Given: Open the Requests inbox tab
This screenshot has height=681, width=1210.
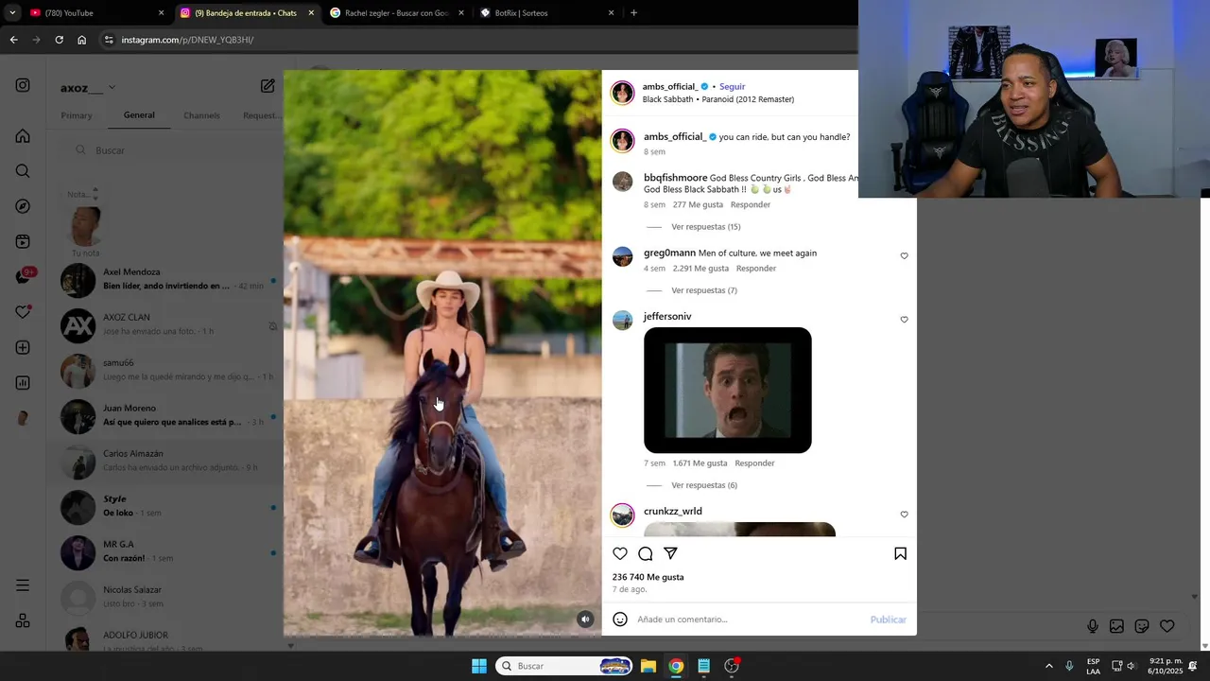Looking at the screenshot, I should (262, 115).
